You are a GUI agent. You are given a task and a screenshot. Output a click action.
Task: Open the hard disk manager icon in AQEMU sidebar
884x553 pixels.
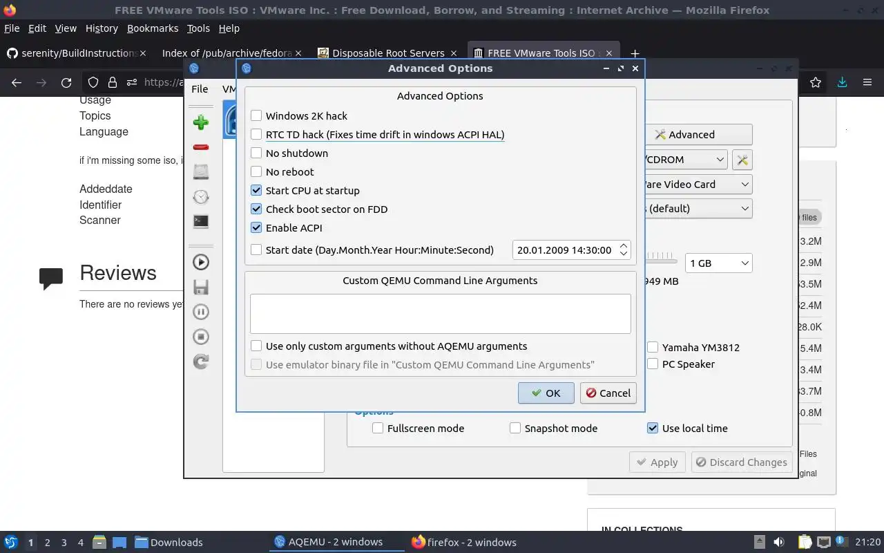(x=201, y=171)
